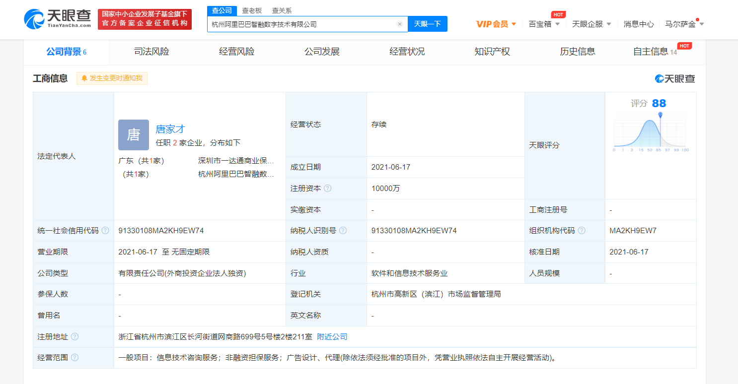Click the 天眼一下 search button
738x384 pixels.
tap(428, 24)
